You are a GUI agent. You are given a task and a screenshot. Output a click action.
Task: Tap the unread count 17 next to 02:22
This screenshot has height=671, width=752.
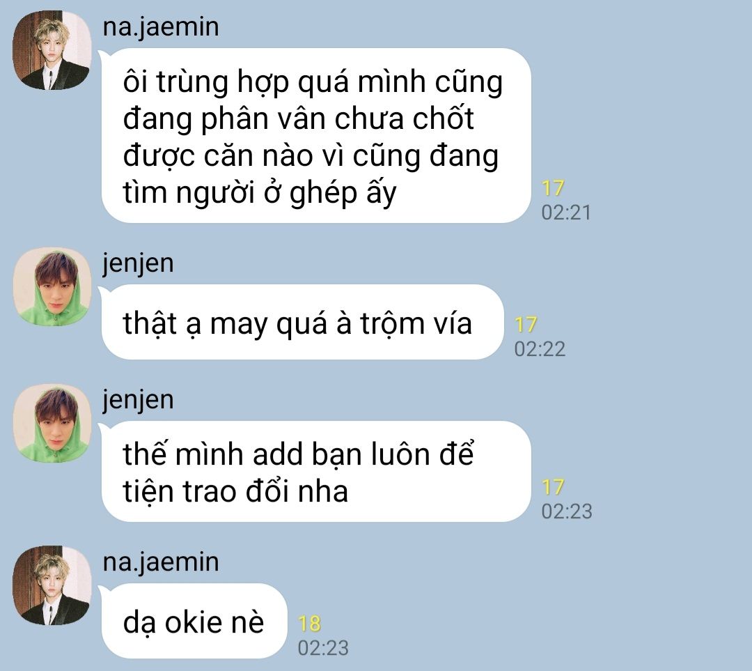[526, 325]
